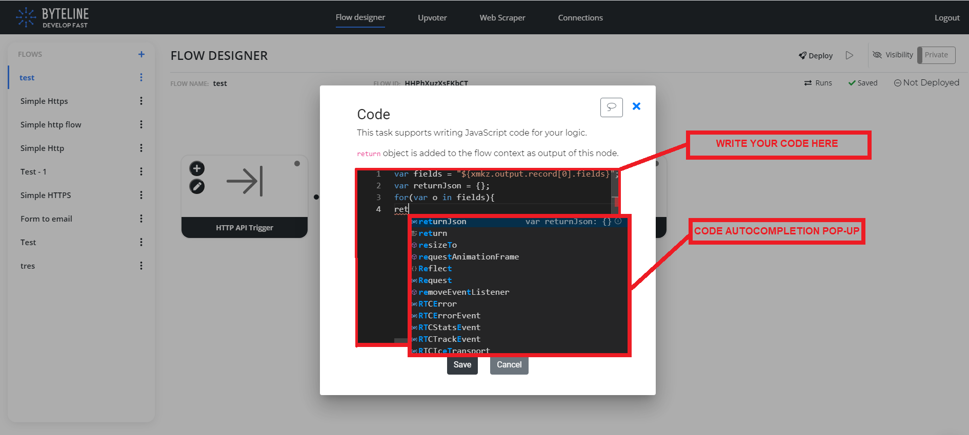Select the Test - 1 flow
This screenshot has height=435, width=969.
click(x=33, y=171)
